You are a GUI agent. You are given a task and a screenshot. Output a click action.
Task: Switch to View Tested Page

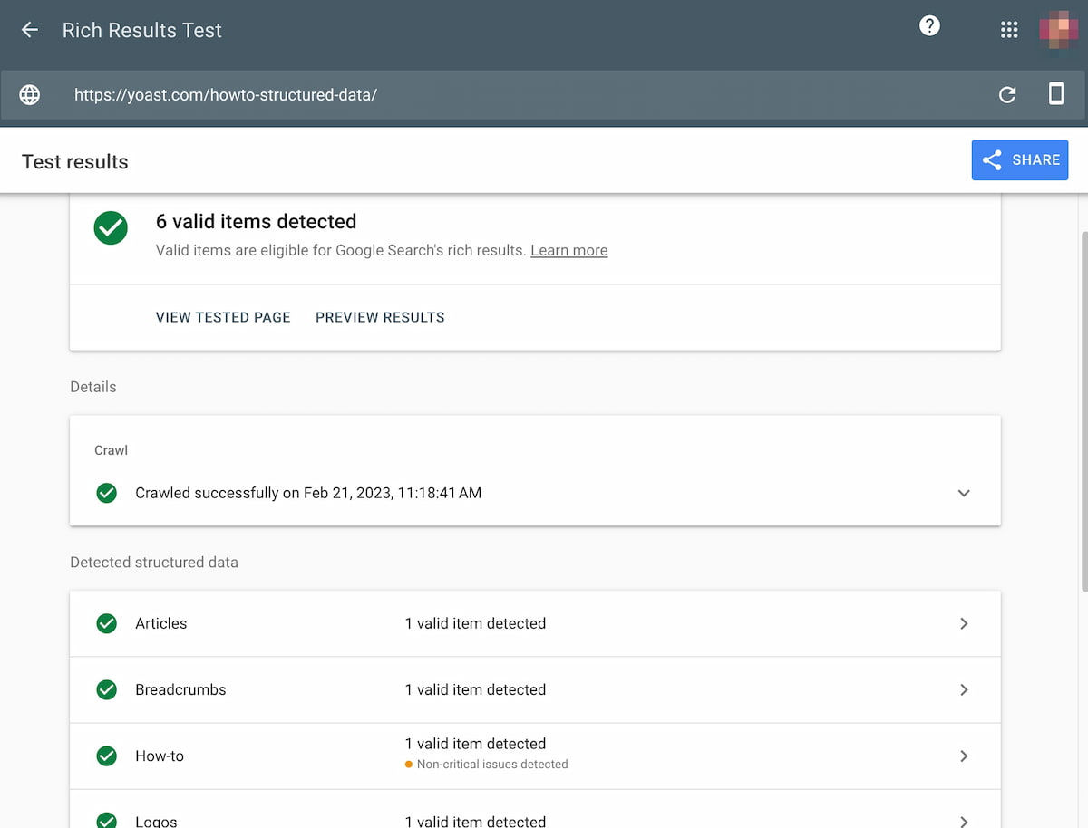click(x=223, y=317)
